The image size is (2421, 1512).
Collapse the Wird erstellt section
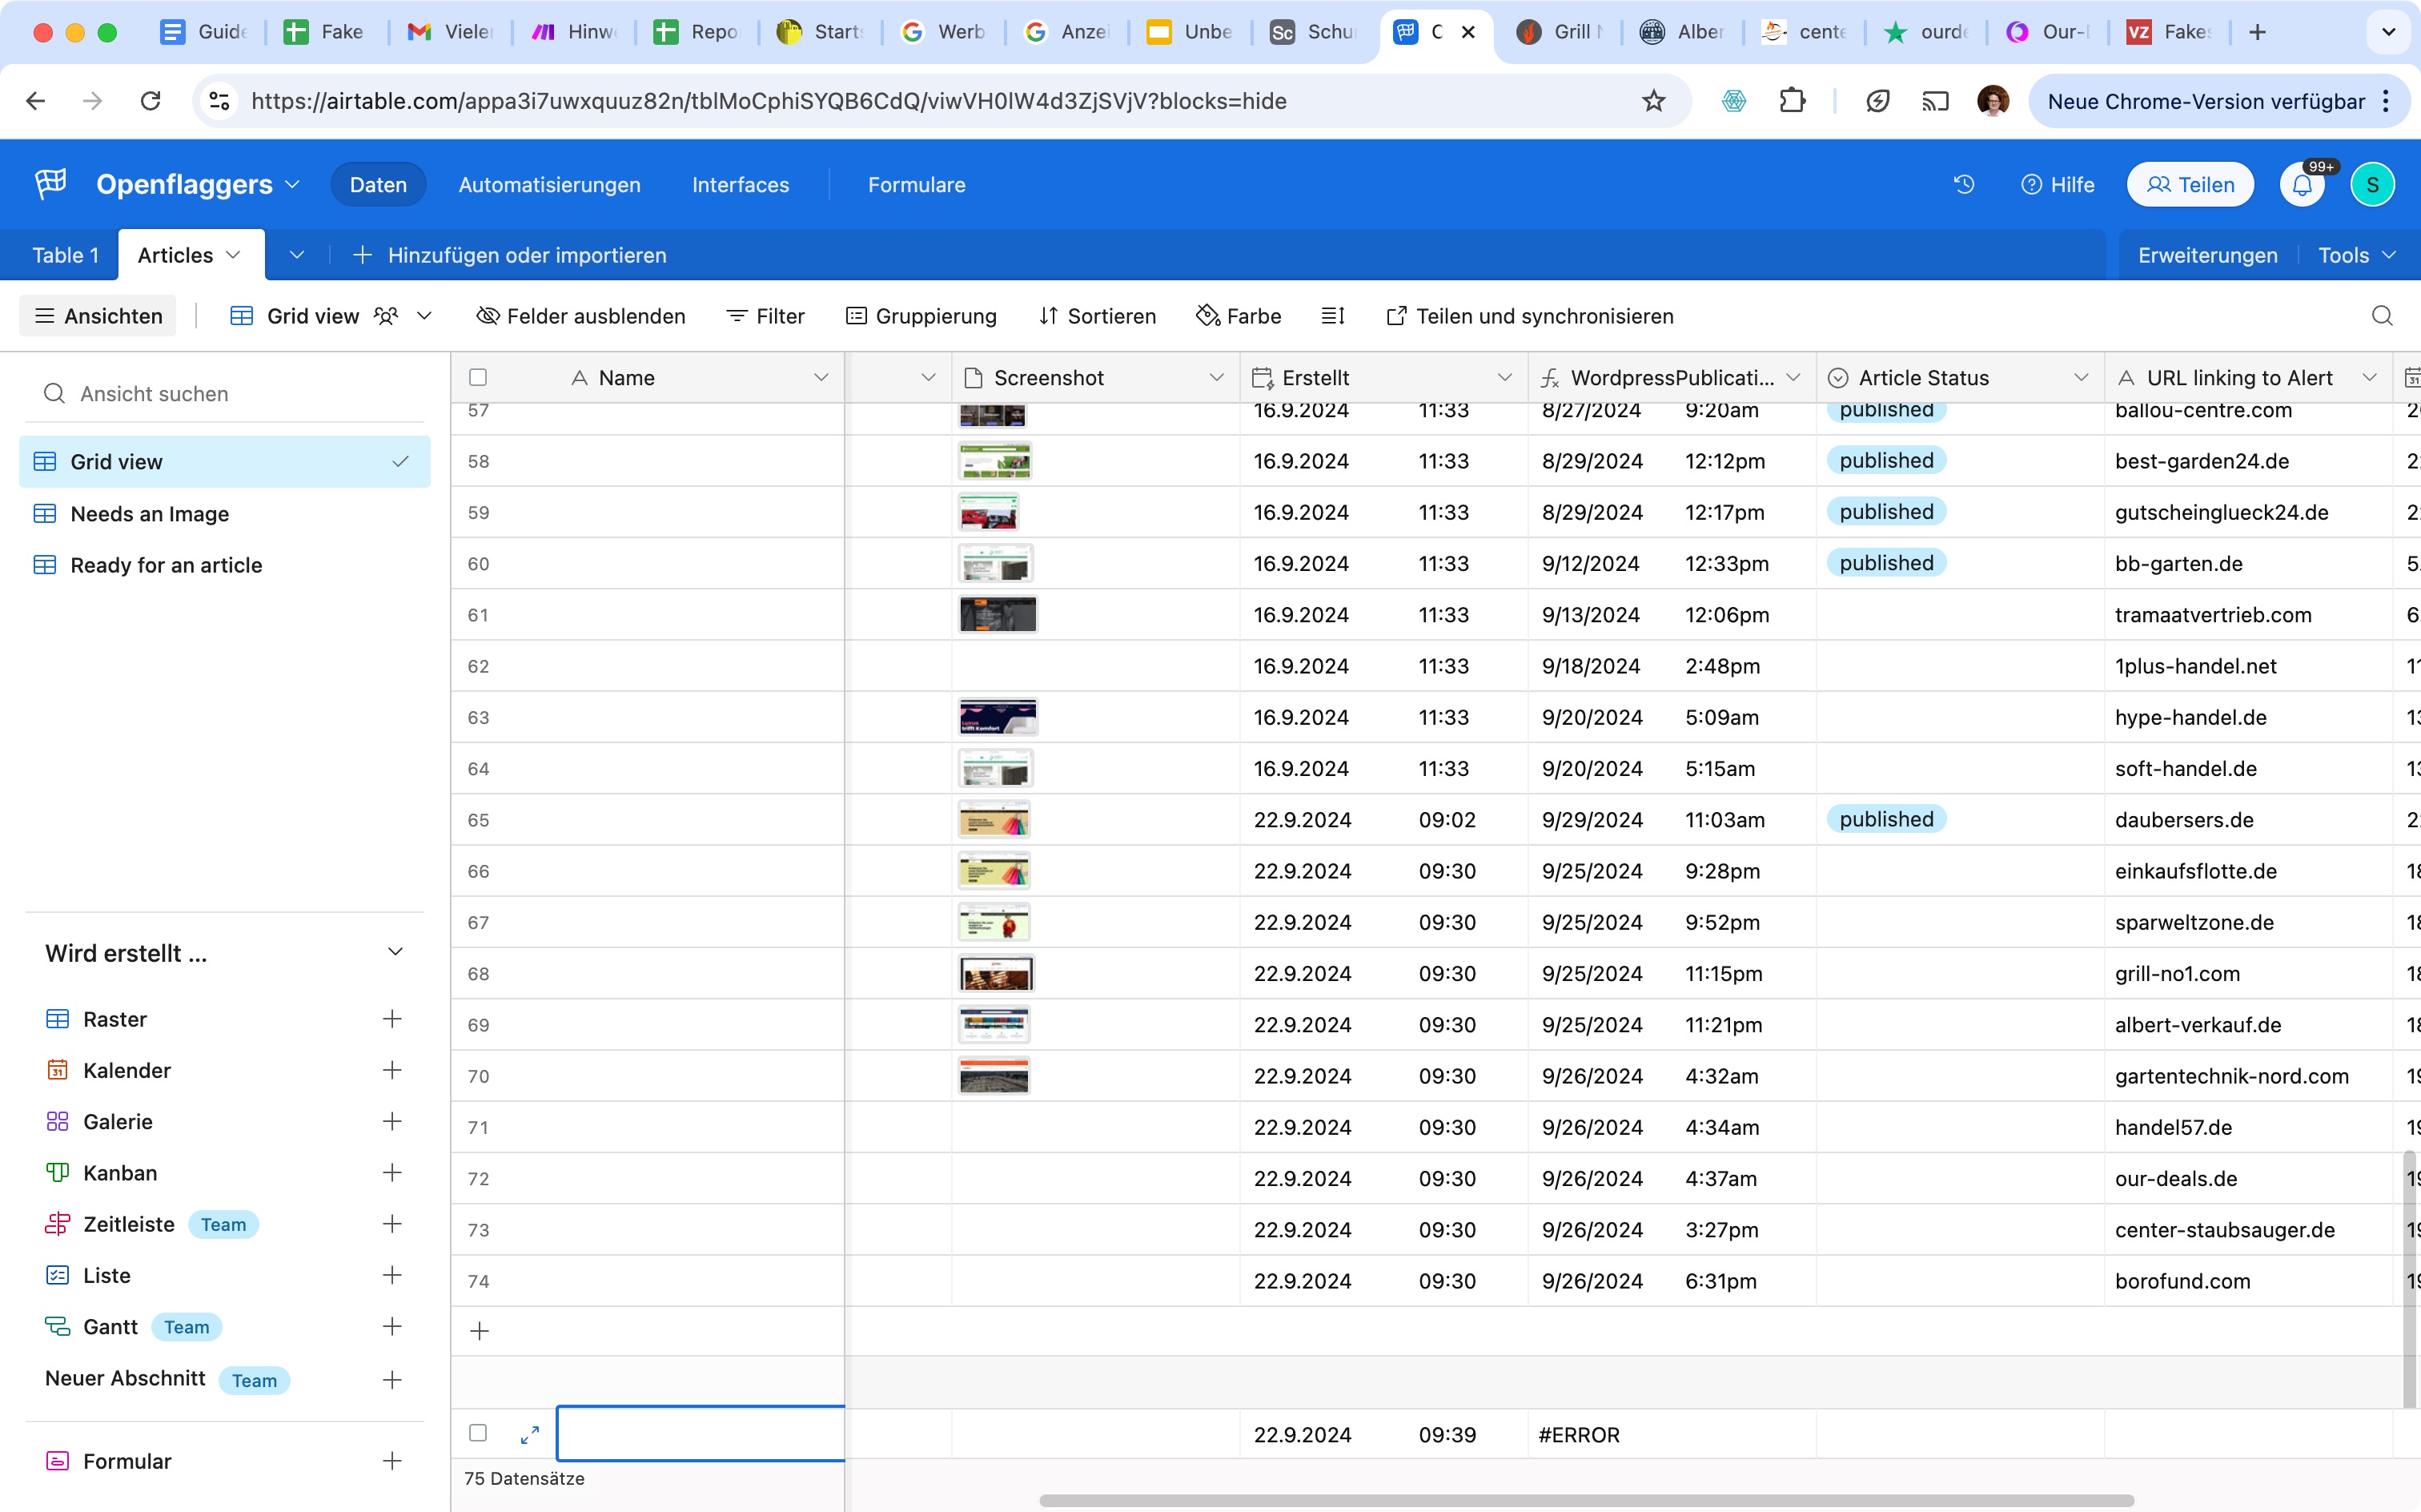[395, 952]
